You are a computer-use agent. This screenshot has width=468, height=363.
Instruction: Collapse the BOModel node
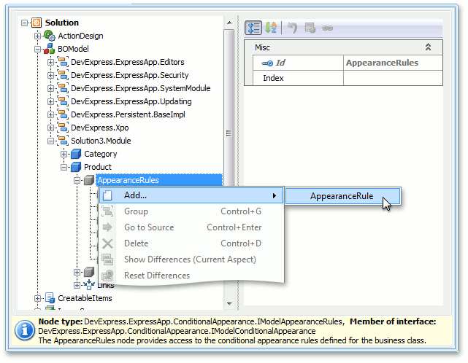(x=38, y=49)
